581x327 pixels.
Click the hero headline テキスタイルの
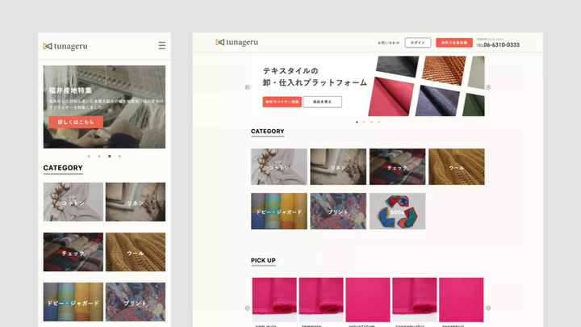[290, 71]
